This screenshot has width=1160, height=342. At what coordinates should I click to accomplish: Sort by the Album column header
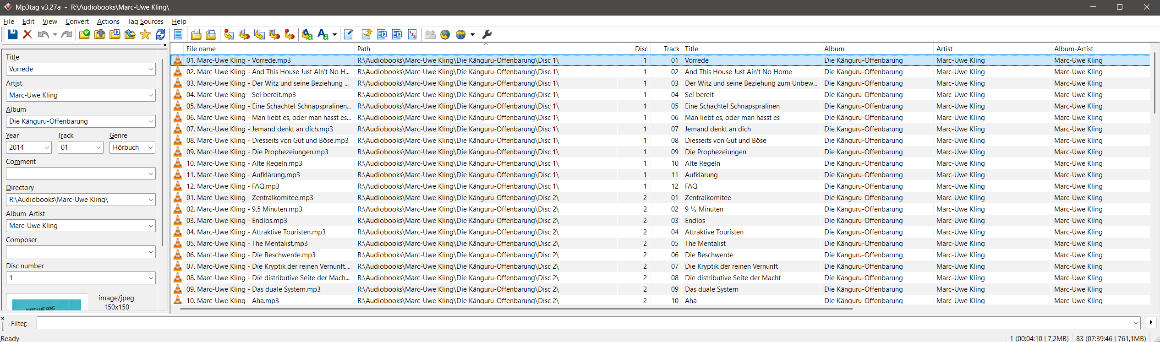[877, 49]
